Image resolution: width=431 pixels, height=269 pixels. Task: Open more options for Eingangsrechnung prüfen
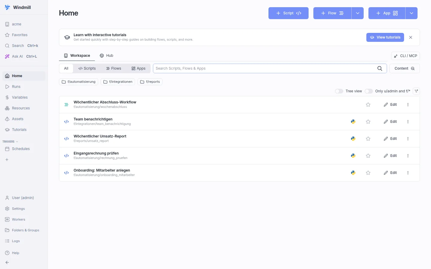pos(408,156)
